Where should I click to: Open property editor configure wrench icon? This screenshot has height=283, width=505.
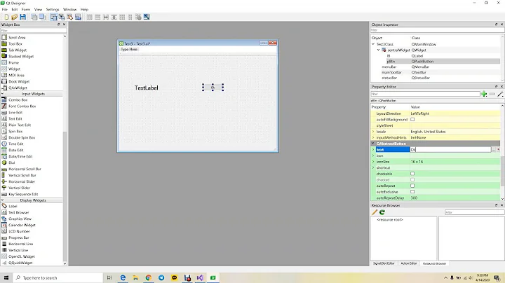[x=500, y=94]
